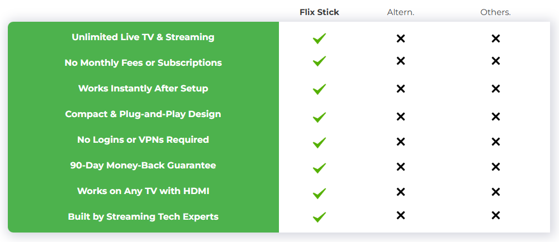Click the Compact & Plug-and-Play Design label
The height and width of the screenshot is (242, 559).
pyautogui.click(x=143, y=114)
